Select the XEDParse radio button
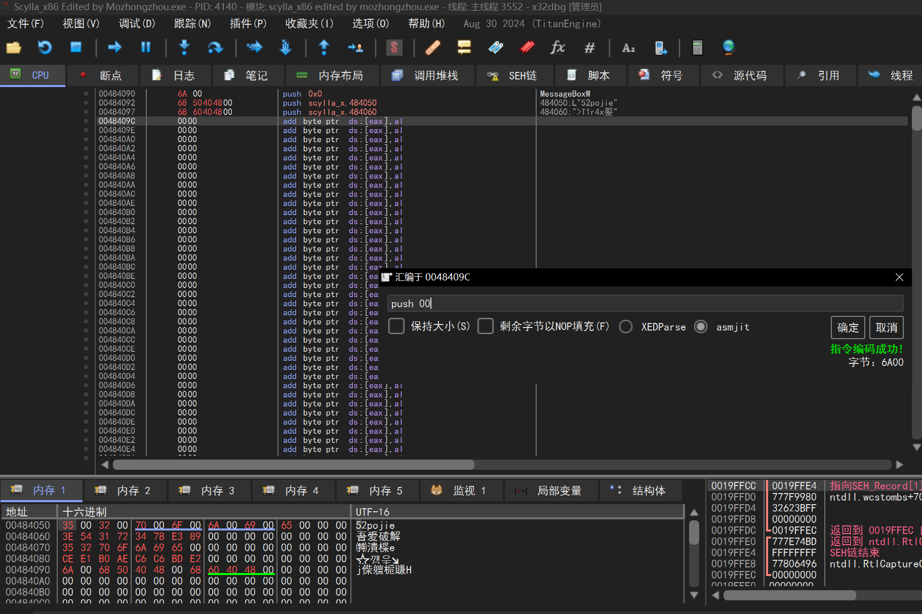The image size is (922, 614). (x=626, y=327)
